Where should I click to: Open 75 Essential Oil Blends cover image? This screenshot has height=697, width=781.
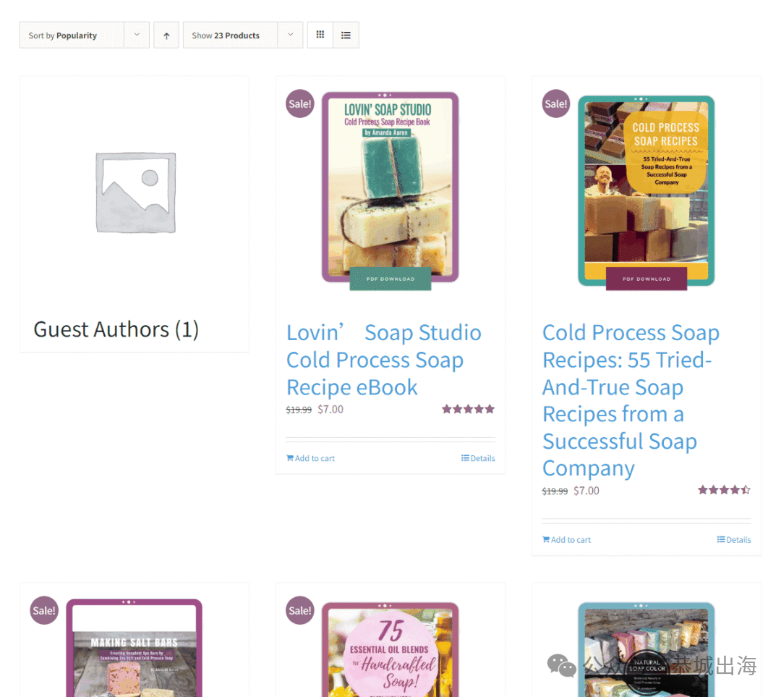click(390, 649)
